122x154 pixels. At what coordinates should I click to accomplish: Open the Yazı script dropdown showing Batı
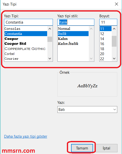coord(87,109)
